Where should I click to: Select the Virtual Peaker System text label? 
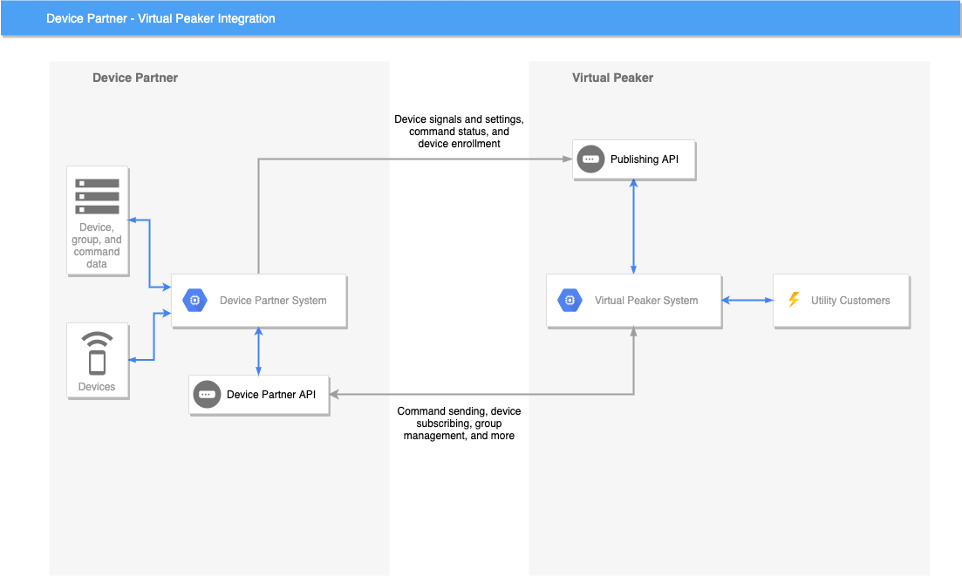(x=646, y=301)
